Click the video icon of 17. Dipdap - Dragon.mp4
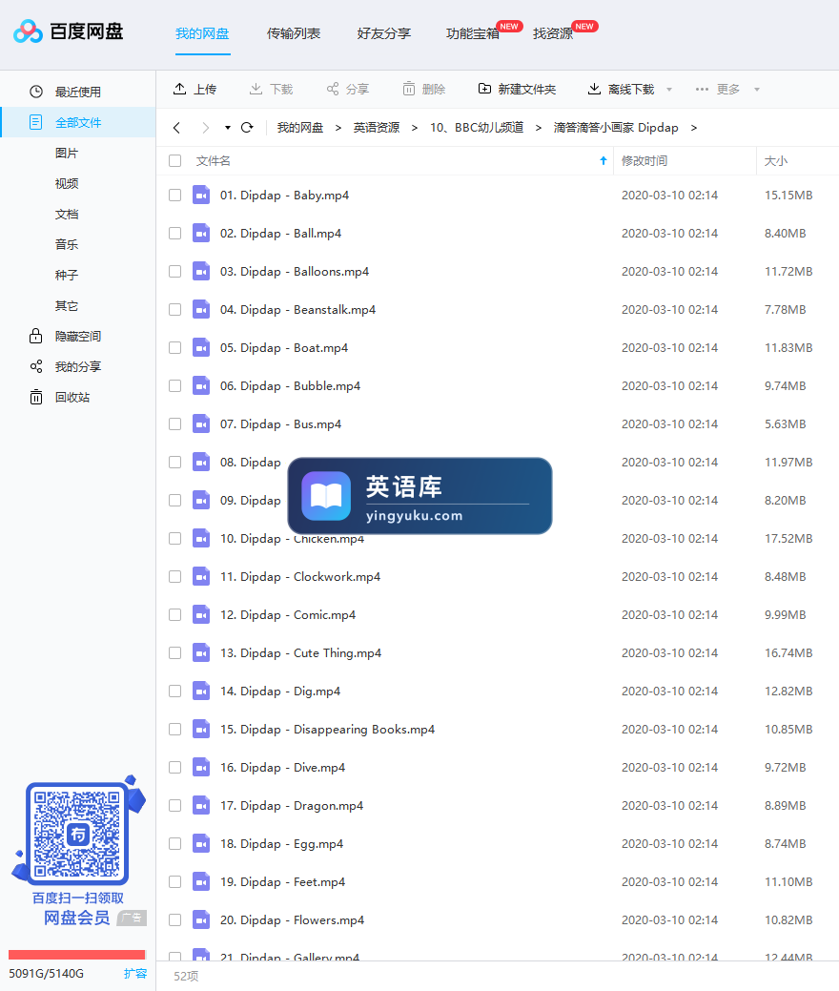 [x=201, y=805]
